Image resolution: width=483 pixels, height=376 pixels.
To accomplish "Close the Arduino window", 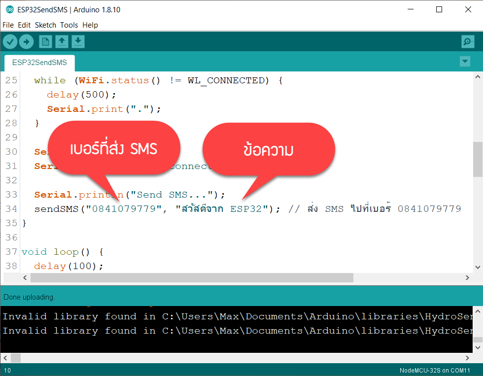I will point(468,9).
